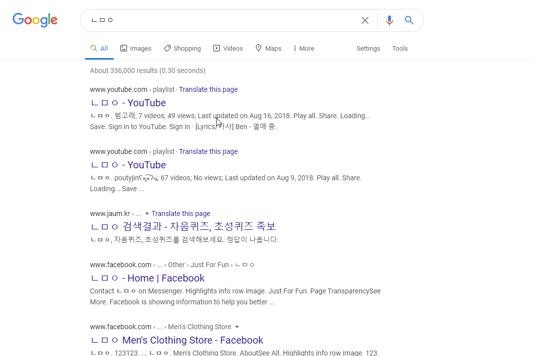Clear the search box with the X icon
The height and width of the screenshot is (356, 533).
[x=365, y=20]
